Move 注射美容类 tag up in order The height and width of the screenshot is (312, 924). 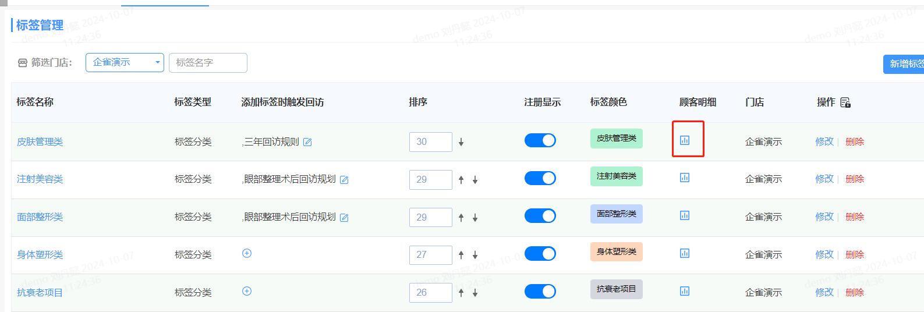coord(461,180)
